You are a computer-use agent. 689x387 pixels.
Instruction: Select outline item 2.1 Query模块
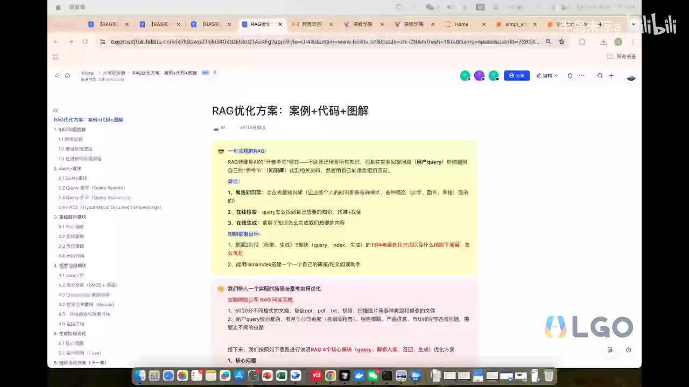click(x=73, y=178)
